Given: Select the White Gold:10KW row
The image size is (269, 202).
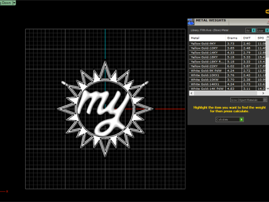Looking at the screenshot, I should click(228, 80).
